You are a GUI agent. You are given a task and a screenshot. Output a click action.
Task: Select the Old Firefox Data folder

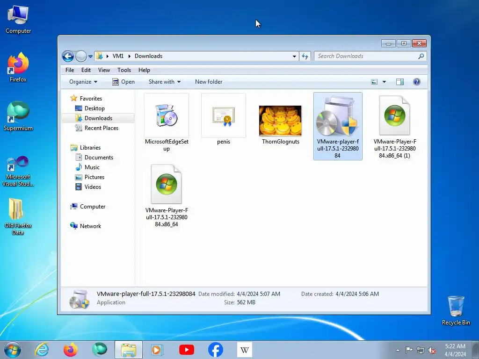click(18, 216)
